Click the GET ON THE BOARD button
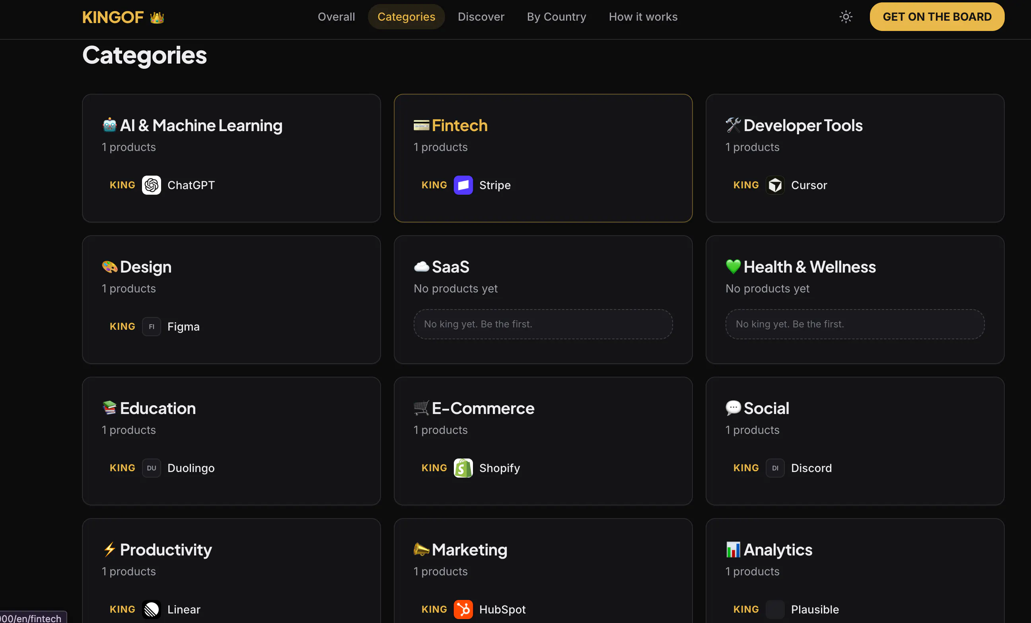 click(x=937, y=17)
